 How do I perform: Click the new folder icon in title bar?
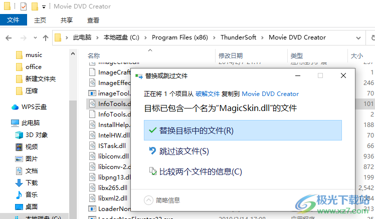pos(35,6)
